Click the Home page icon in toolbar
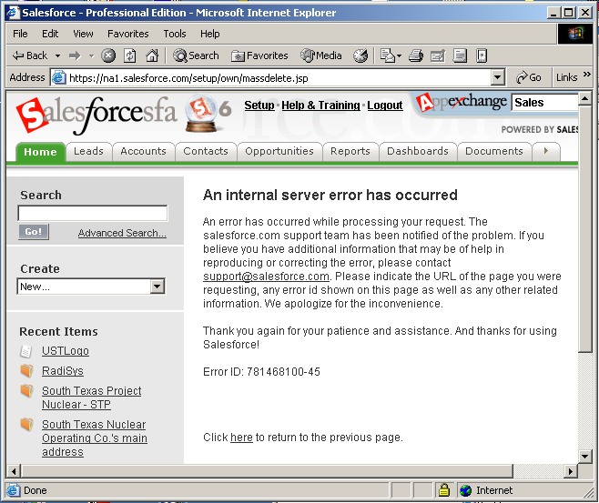 click(x=152, y=55)
